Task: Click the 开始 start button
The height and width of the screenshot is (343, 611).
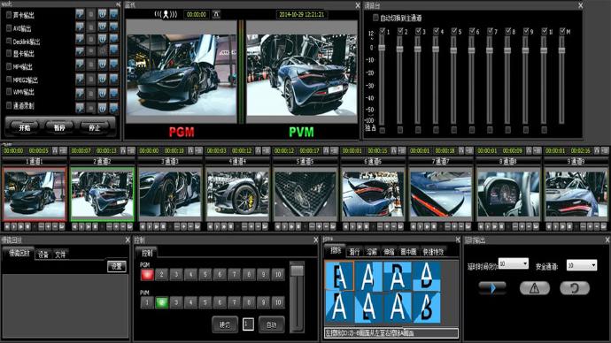Action: [x=25, y=127]
